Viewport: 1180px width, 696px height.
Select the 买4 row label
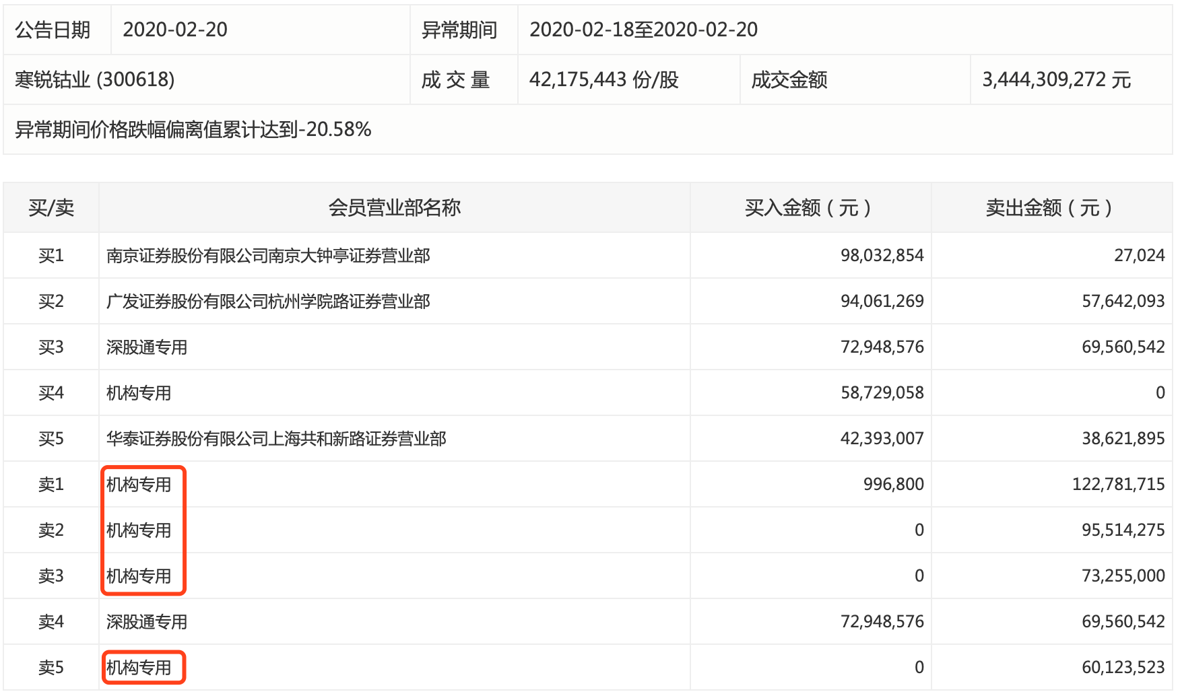(51, 392)
